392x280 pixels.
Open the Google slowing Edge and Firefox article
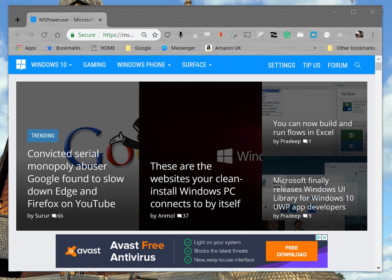(x=76, y=179)
